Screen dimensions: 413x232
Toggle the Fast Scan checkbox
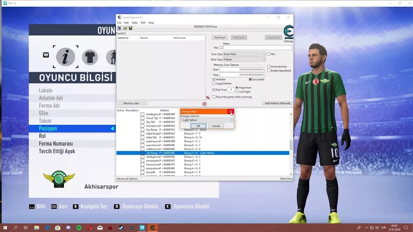(214, 90)
